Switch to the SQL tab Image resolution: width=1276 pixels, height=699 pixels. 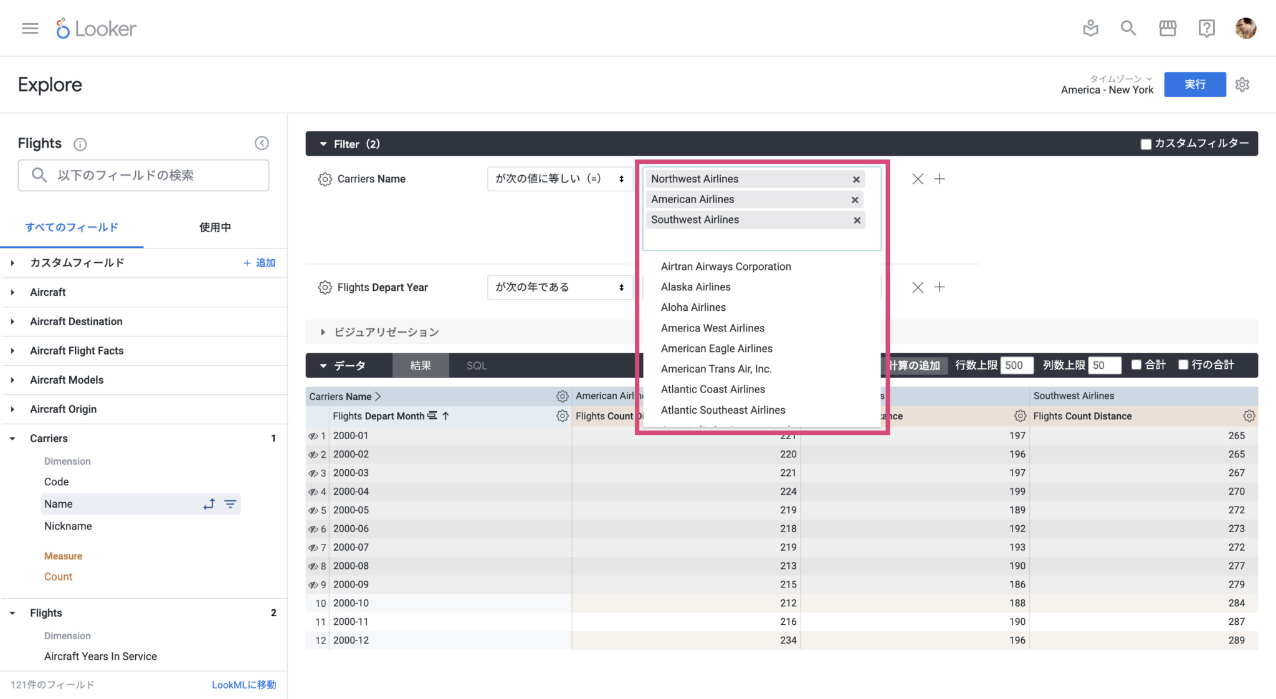[x=475, y=365]
